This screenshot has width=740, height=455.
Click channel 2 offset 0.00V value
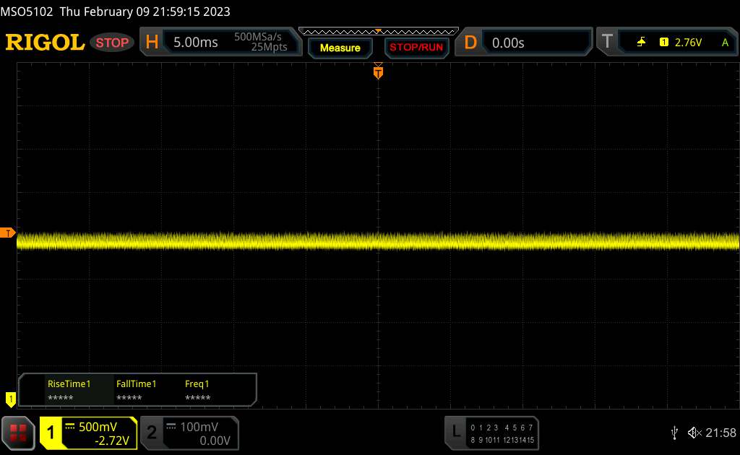(215, 441)
